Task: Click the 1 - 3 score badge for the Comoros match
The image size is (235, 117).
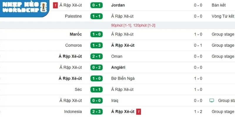Action: pos(96,45)
